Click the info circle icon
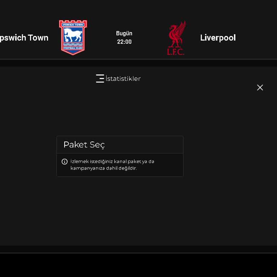This screenshot has height=277, width=277. coord(65,162)
